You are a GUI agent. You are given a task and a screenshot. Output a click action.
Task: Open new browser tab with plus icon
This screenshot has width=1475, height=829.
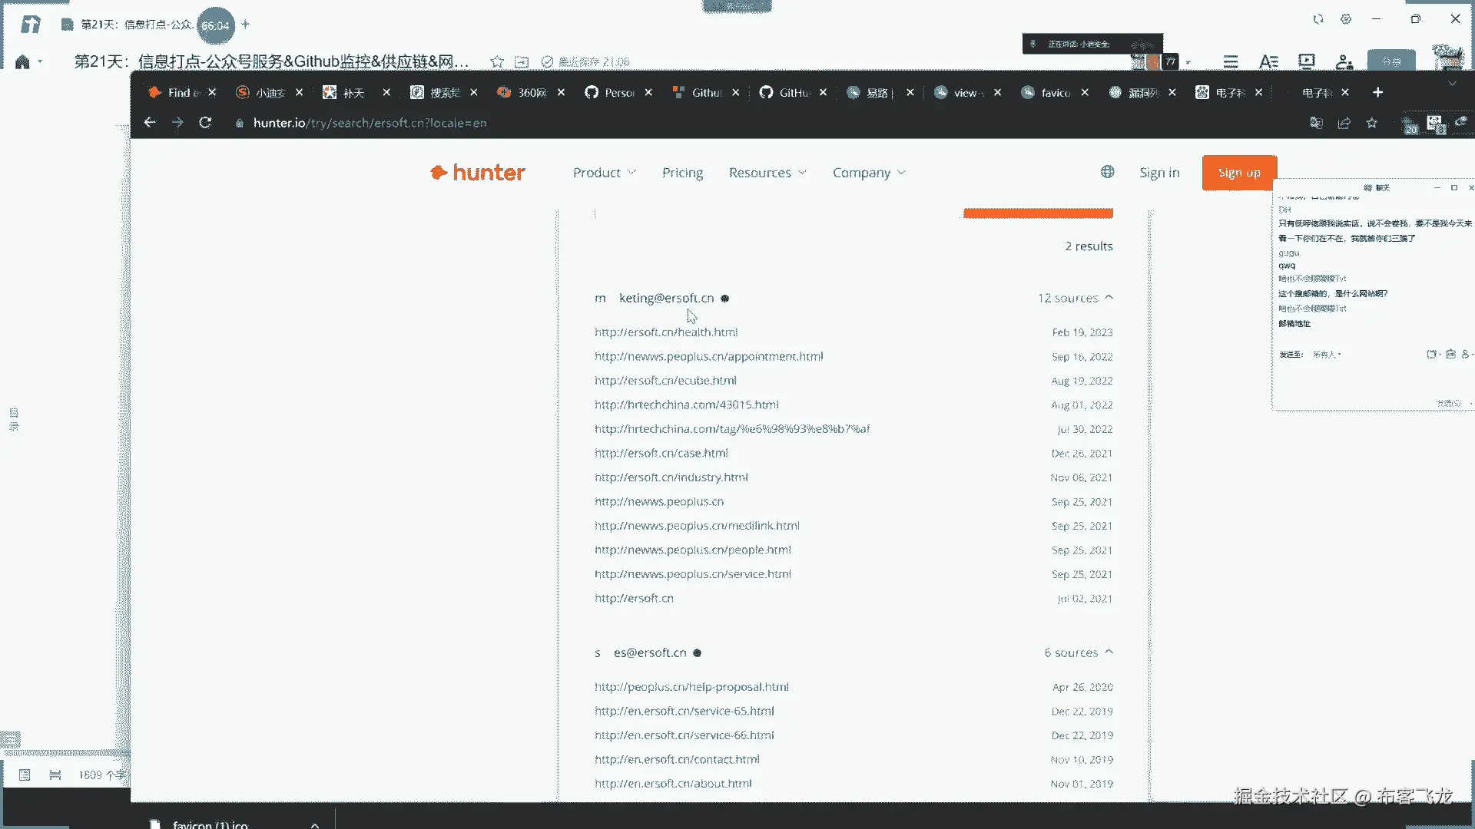tap(1377, 92)
